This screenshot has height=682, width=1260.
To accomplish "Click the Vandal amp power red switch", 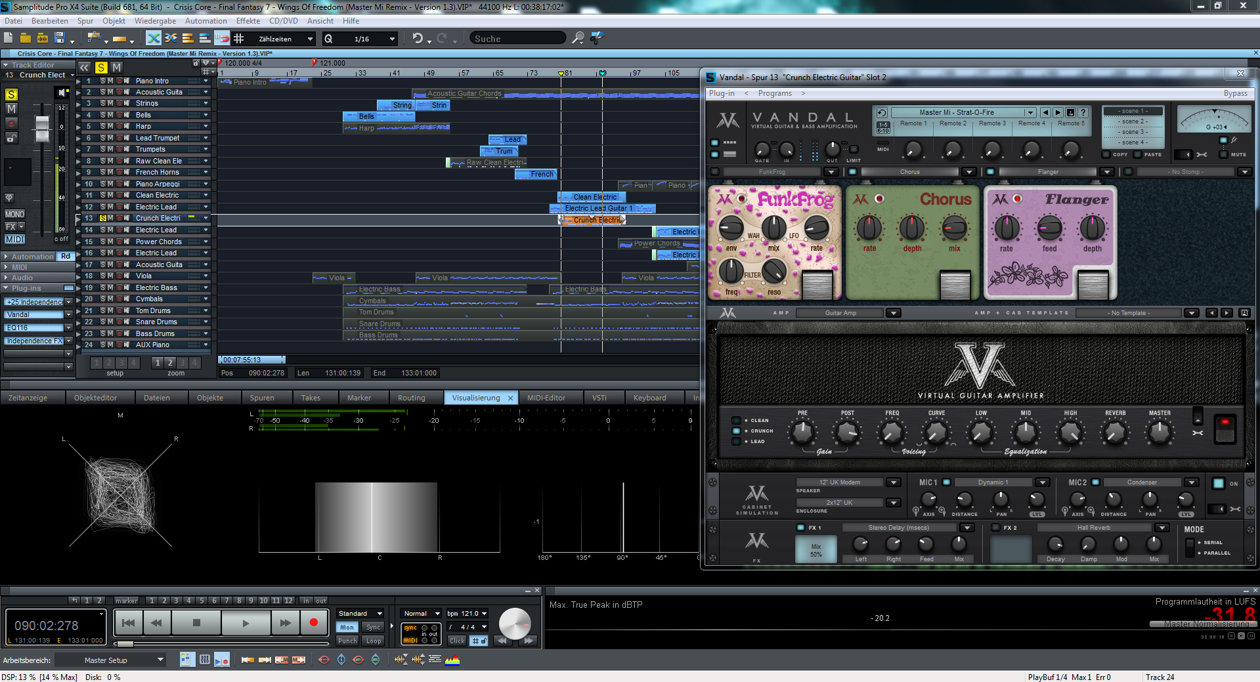I will pos(1225,430).
